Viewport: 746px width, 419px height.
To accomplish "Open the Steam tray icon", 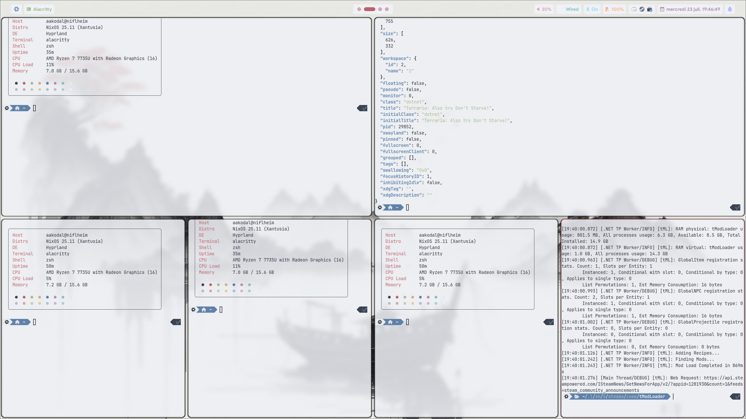I will point(642,9).
